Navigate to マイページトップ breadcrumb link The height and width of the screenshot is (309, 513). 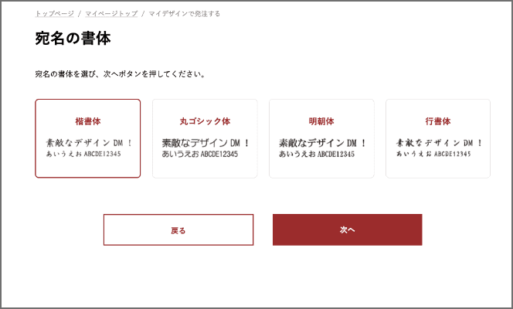click(x=111, y=14)
